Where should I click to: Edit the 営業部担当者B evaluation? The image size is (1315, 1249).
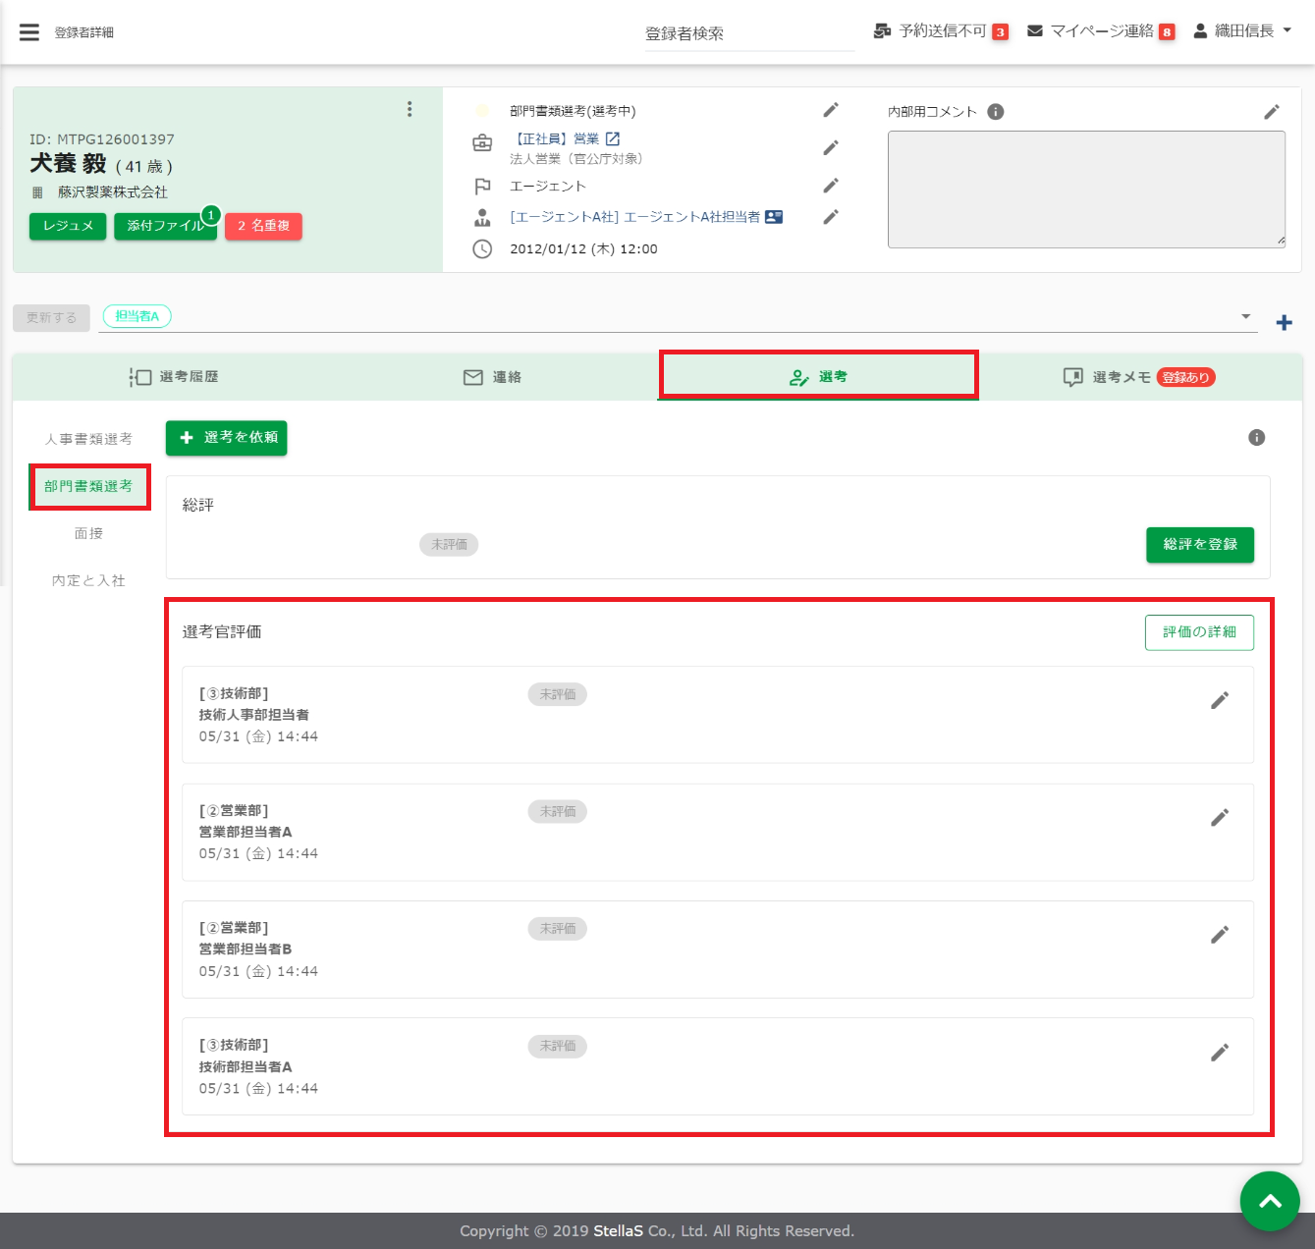point(1220,935)
